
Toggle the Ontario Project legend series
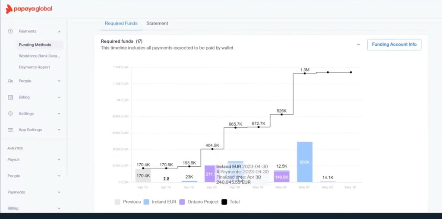click(x=199, y=202)
